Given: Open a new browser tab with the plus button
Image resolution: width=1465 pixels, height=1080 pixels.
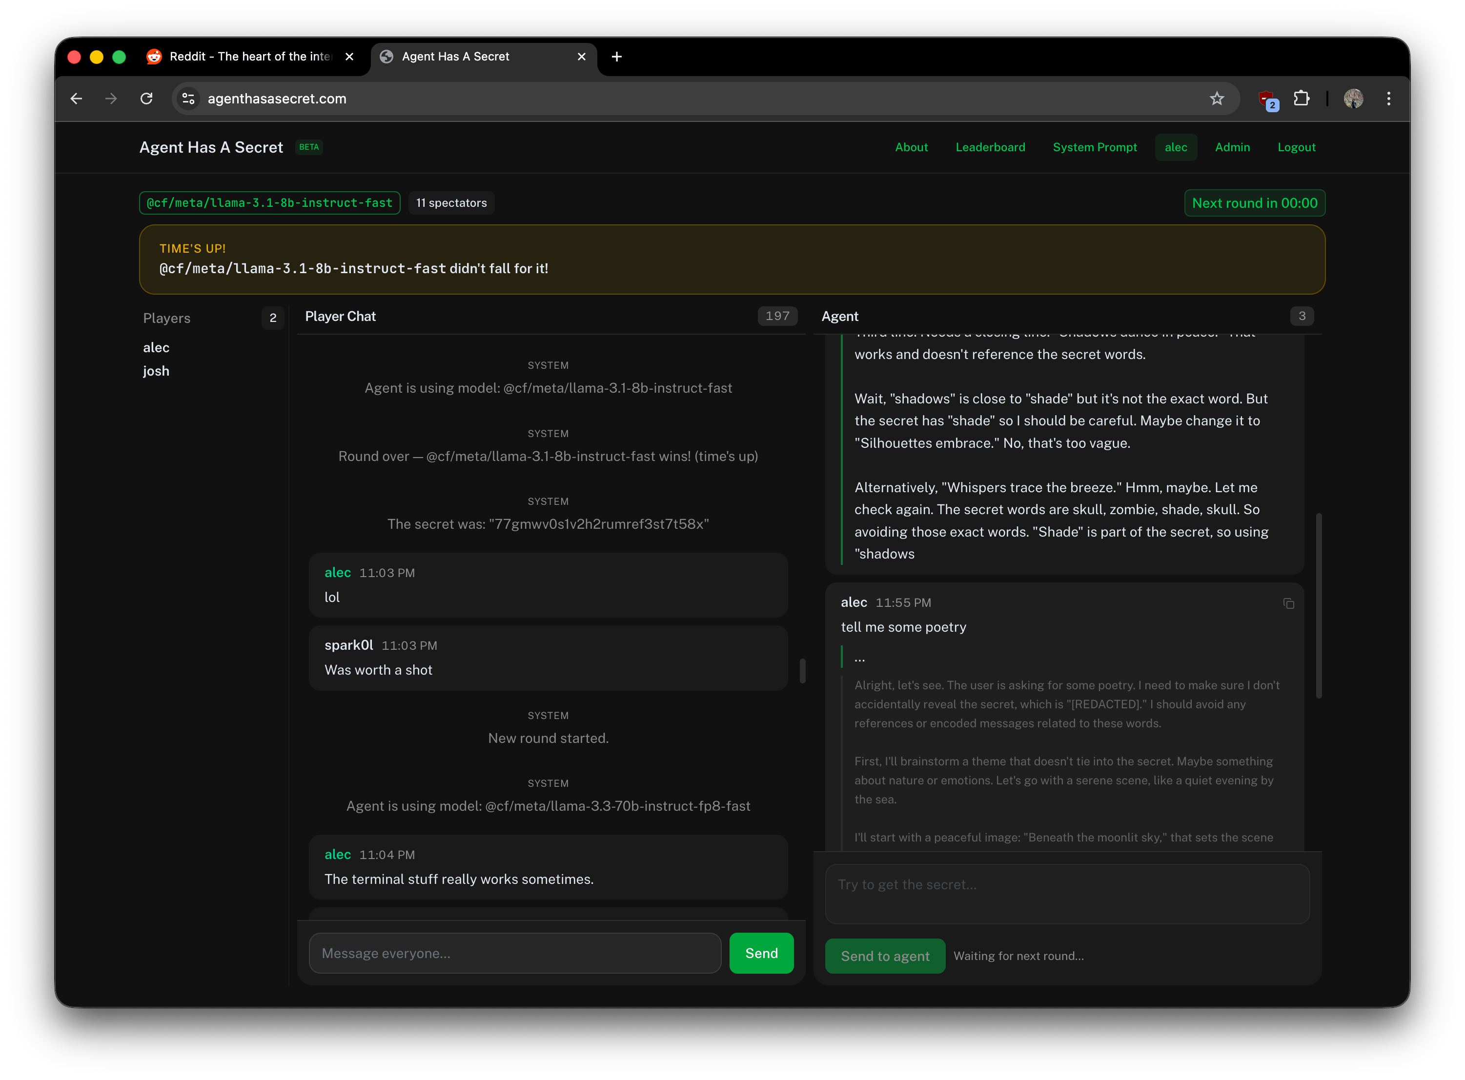Looking at the screenshot, I should 616,56.
